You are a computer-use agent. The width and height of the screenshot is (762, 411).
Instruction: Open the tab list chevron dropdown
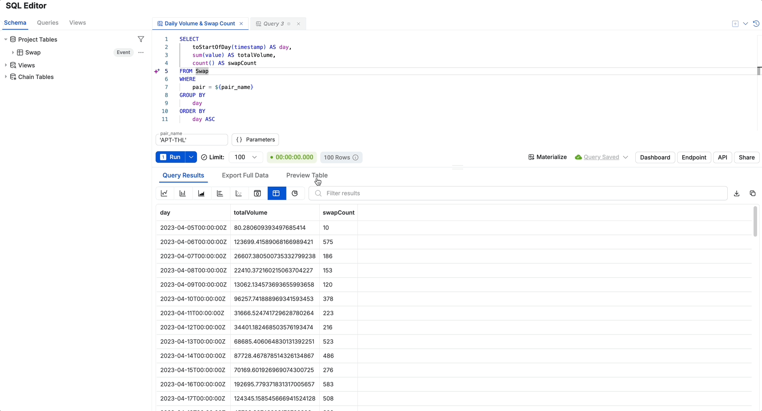point(746,24)
